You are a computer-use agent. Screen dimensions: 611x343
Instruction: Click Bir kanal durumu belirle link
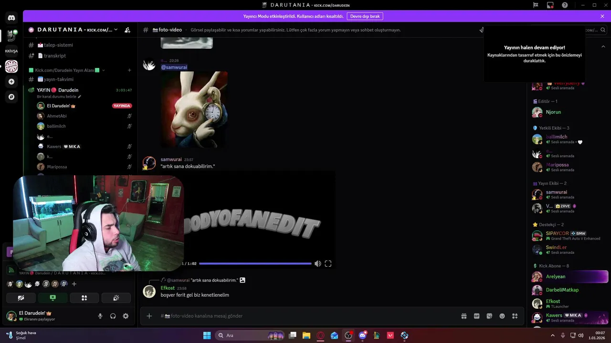coord(59,97)
